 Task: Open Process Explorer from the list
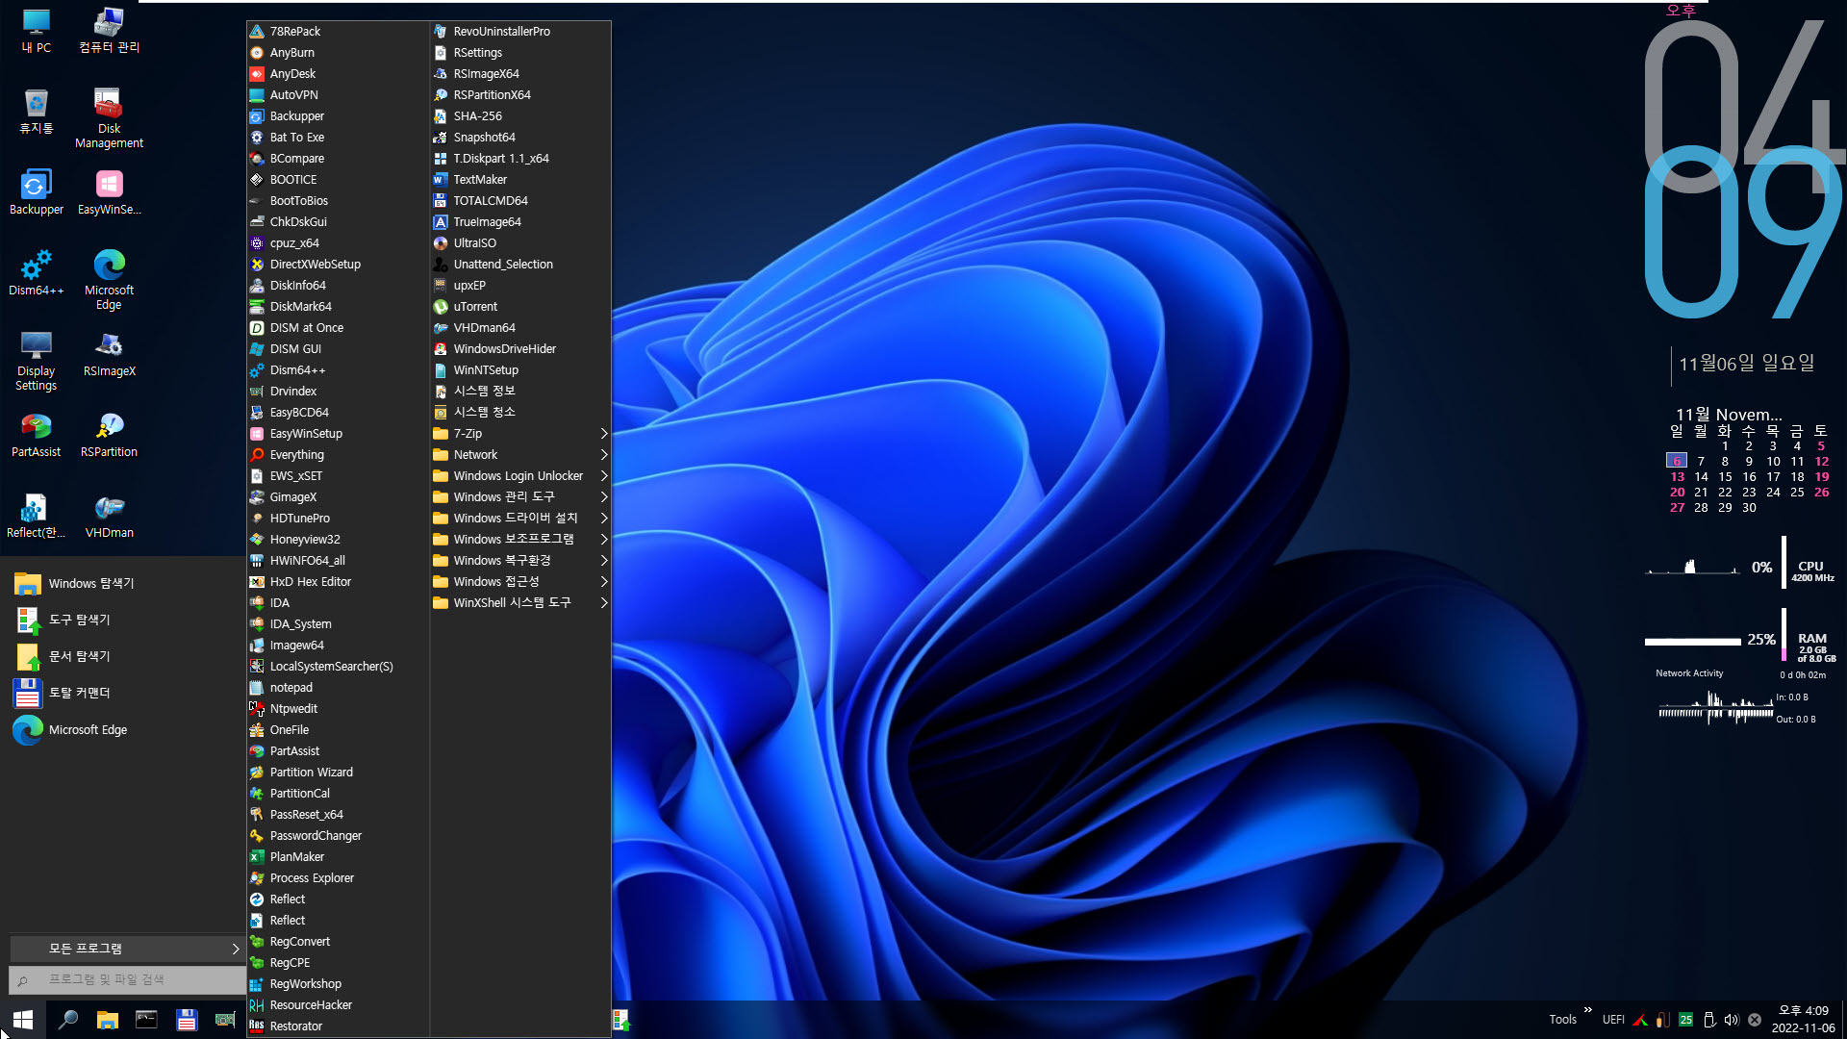tap(337, 878)
